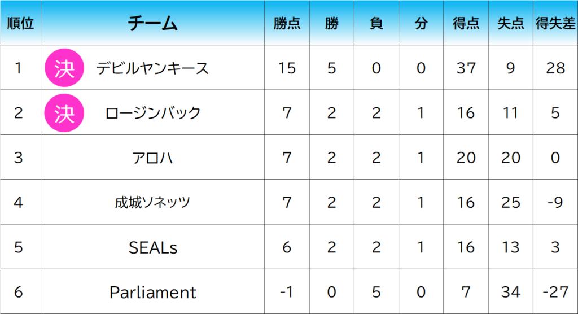Choose the SEALs team name
This screenshot has height=314, width=578.
[x=152, y=247]
